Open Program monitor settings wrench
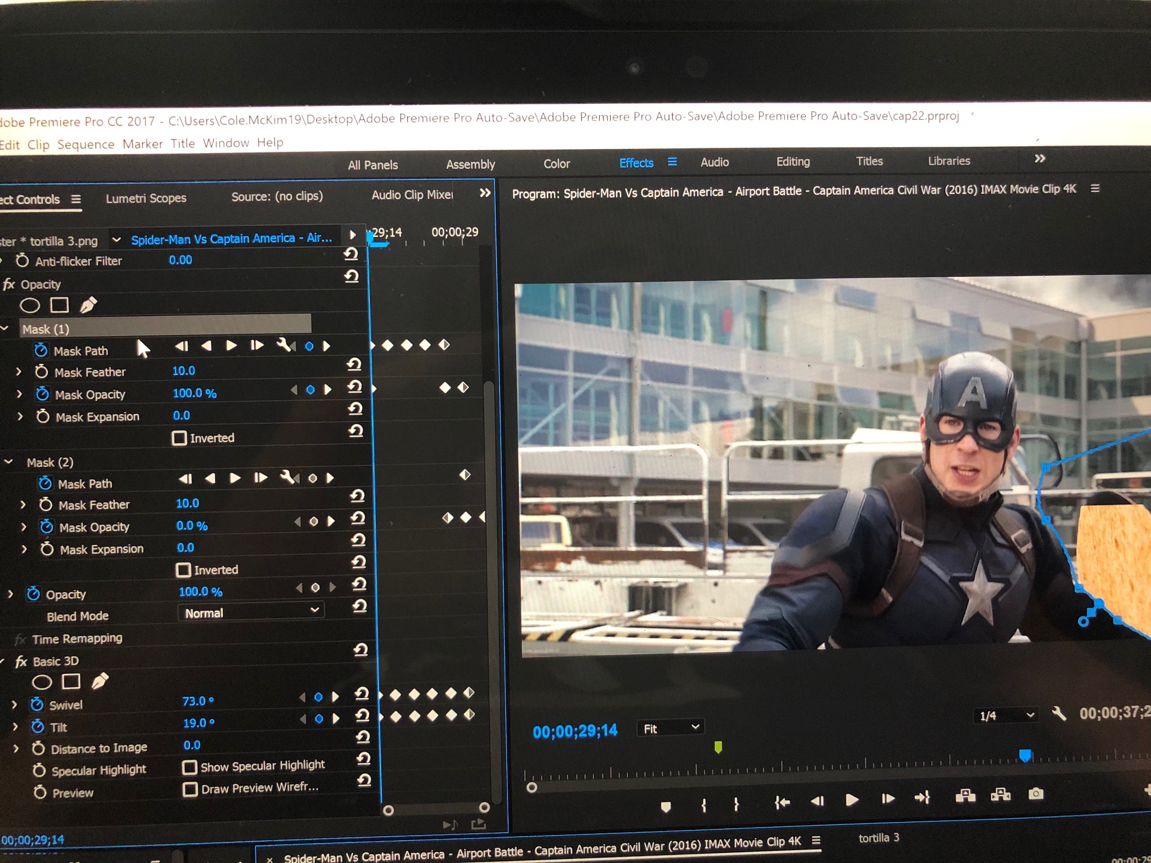 (x=1059, y=713)
